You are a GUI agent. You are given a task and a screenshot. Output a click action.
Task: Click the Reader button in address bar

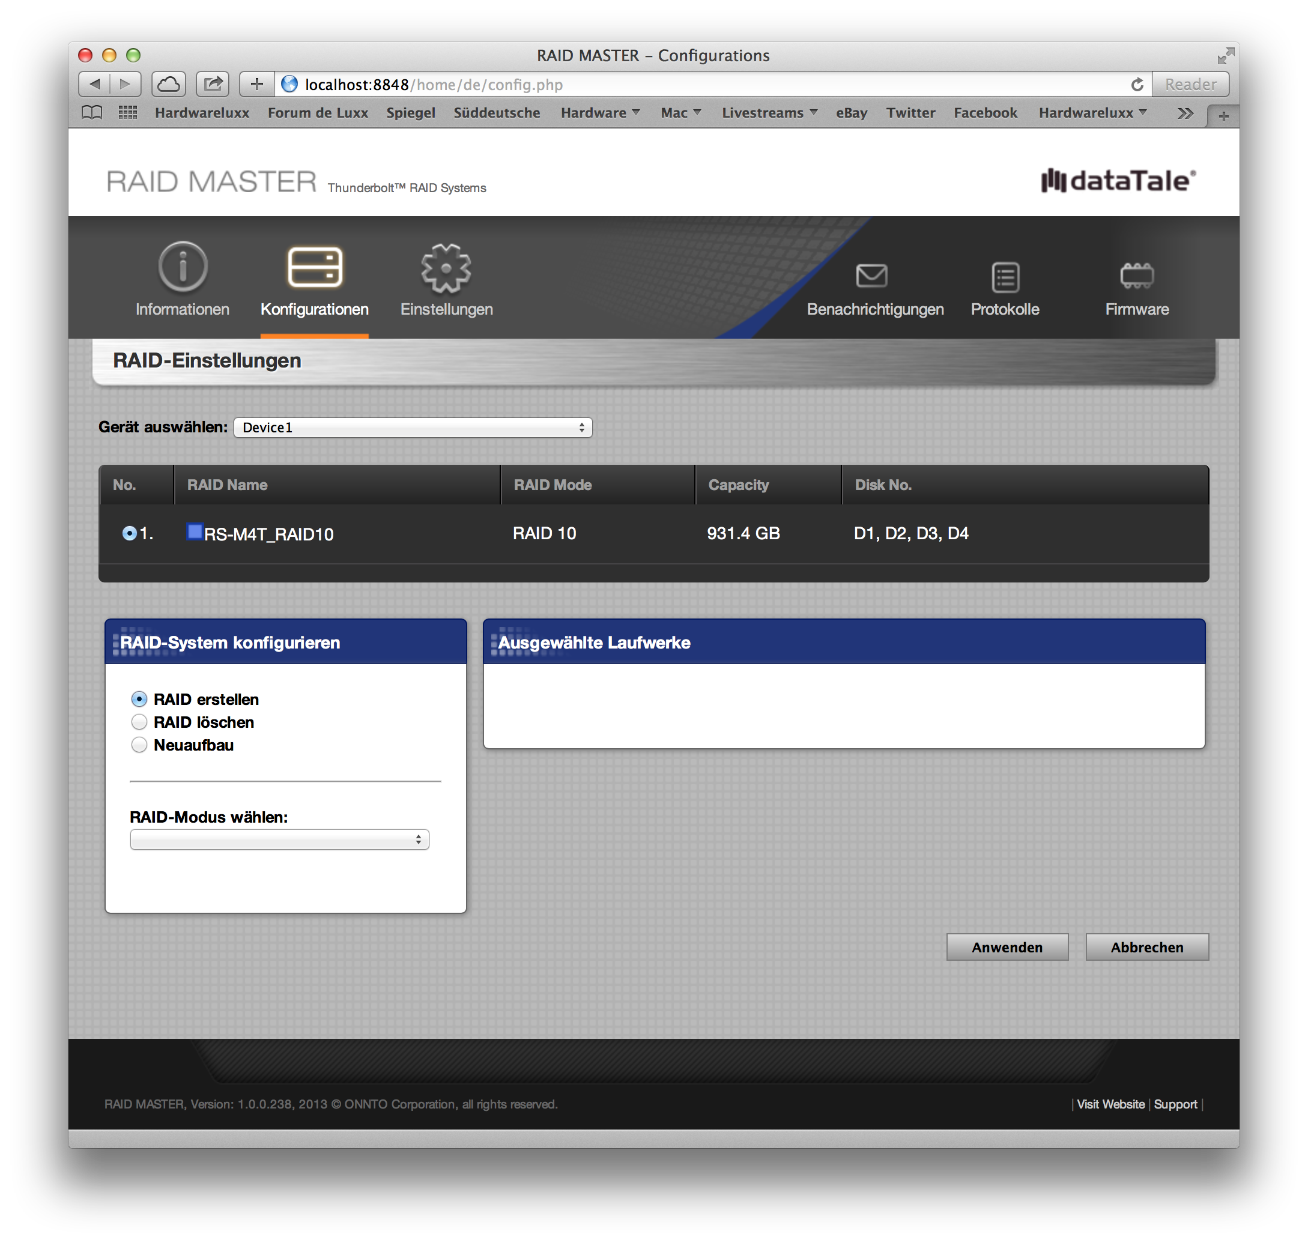[x=1191, y=84]
